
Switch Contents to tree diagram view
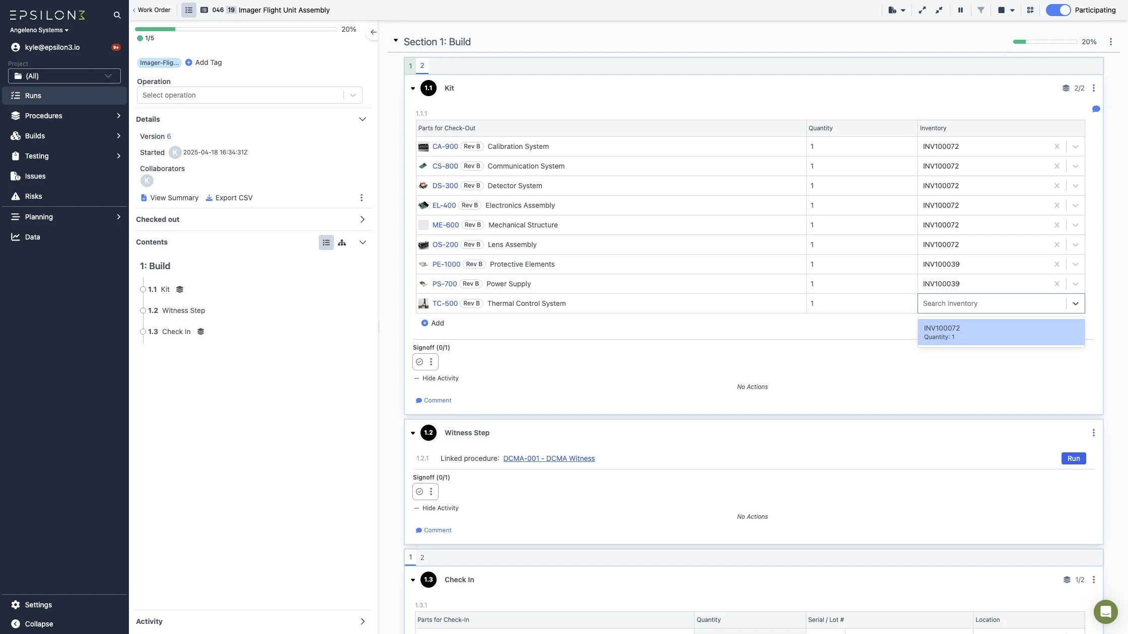(342, 243)
